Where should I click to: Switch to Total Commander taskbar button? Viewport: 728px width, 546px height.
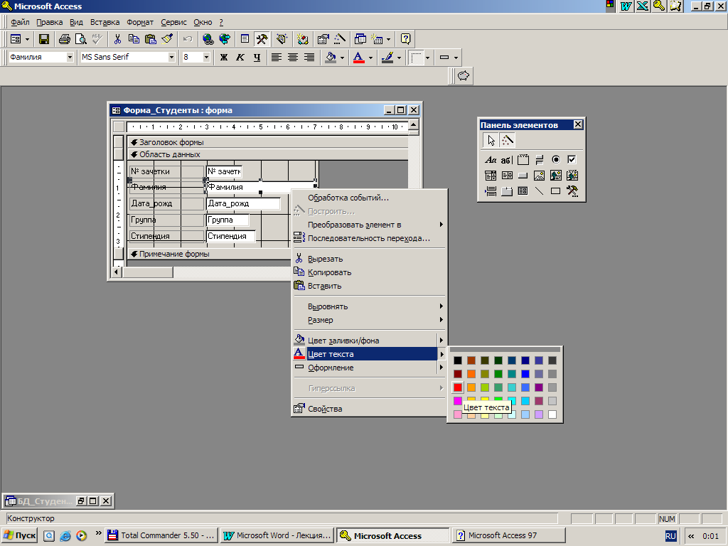[161, 535]
